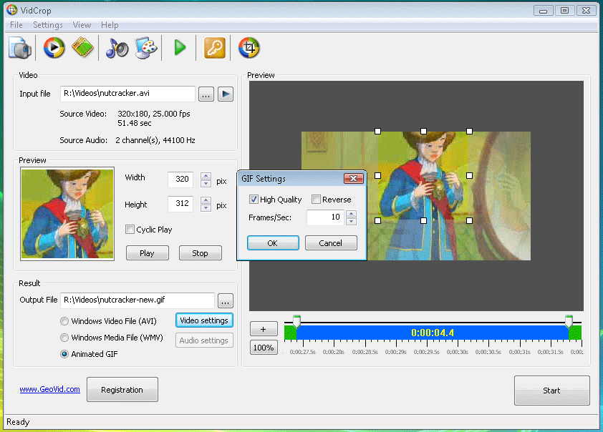Open registration key icon in toolbar
The width and height of the screenshot is (603, 432).
pyautogui.click(x=214, y=48)
